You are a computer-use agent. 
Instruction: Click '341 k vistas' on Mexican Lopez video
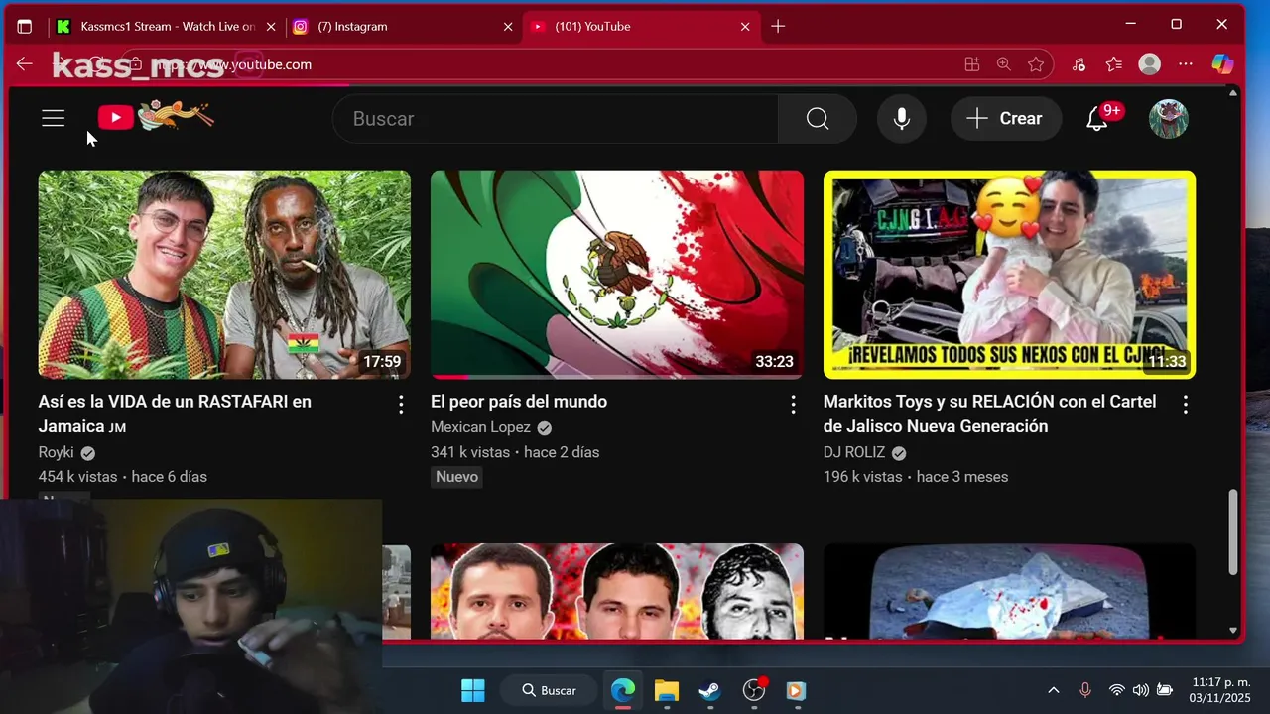(x=470, y=452)
